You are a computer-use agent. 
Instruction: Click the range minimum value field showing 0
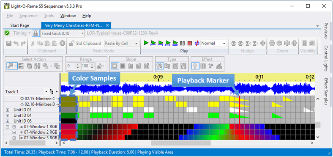tap(71, 66)
